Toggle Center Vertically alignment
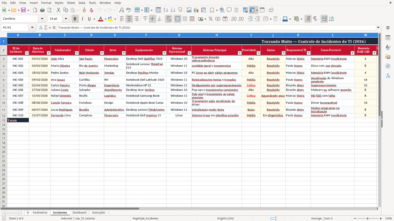394x221 pixels. pyautogui.click(x=153, y=19)
